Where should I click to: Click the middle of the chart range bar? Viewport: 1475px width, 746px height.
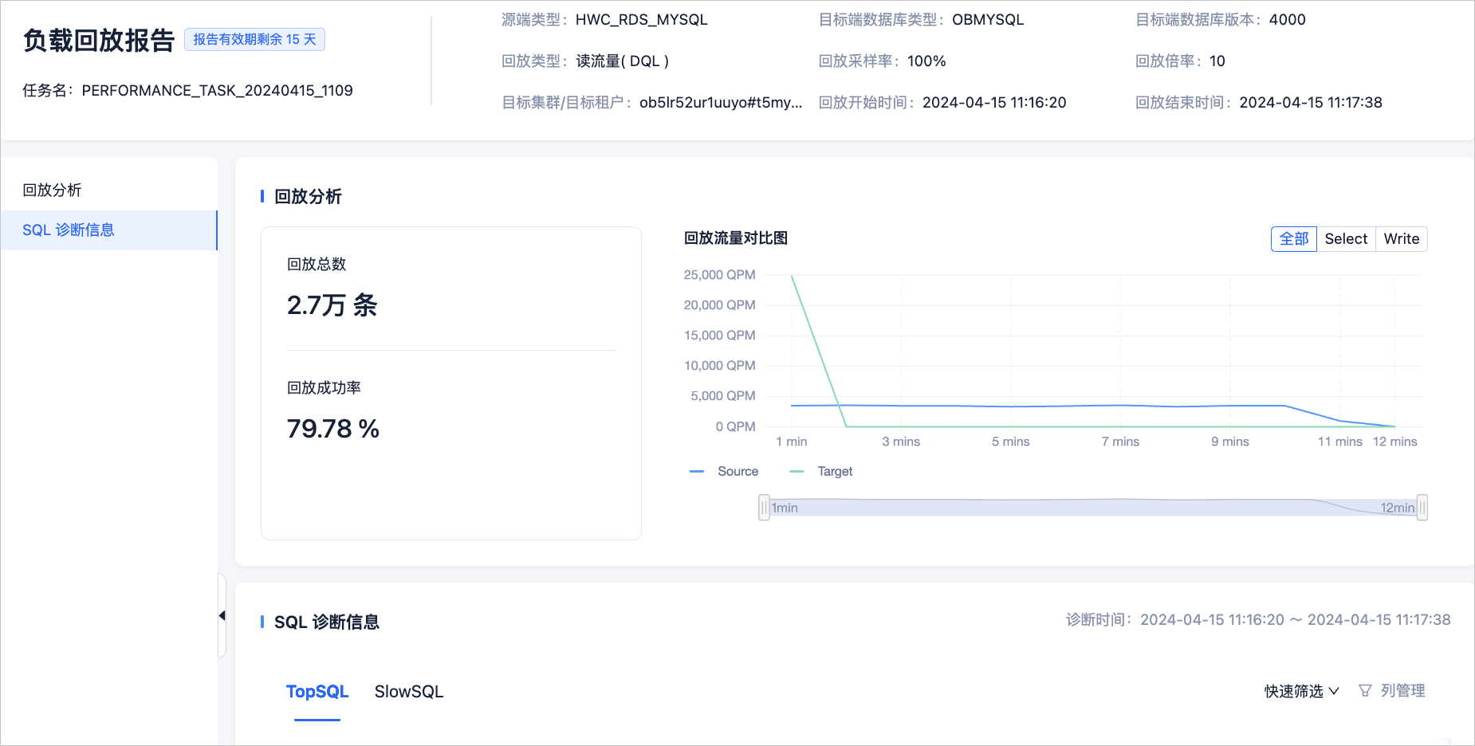(1093, 508)
